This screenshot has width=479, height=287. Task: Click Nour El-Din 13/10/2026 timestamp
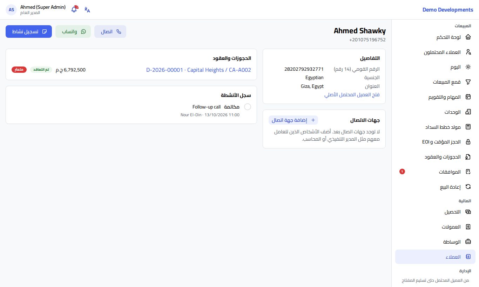click(x=210, y=115)
